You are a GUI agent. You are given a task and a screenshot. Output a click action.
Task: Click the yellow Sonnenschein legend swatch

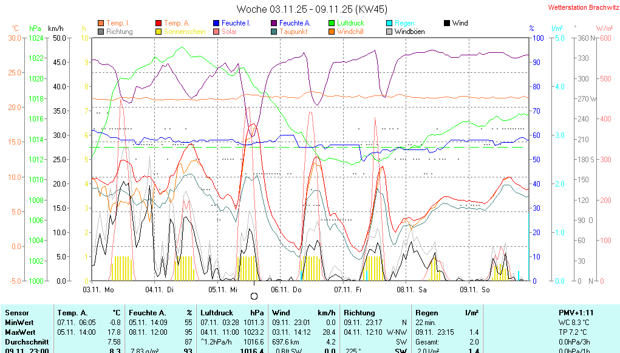click(158, 32)
